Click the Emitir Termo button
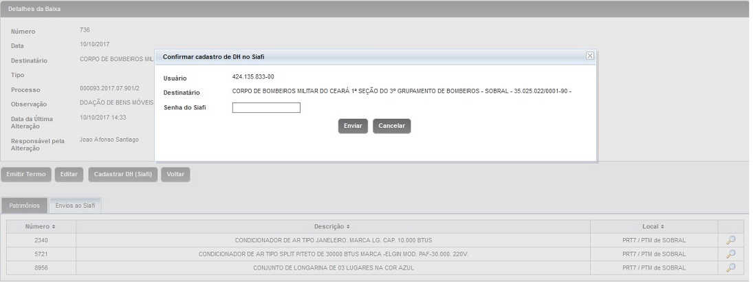The width and height of the screenshot is (753, 282). (x=26, y=175)
